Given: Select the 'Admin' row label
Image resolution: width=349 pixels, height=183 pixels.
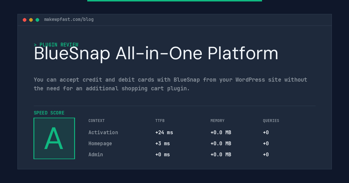Looking at the screenshot, I should 96,155.
